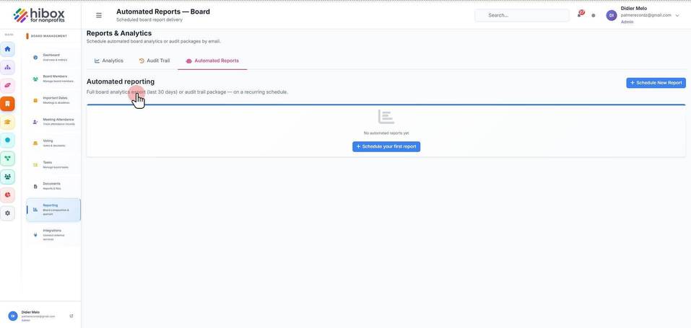Screen dimensions: 691x328
Task: Go to Dashboard in the board sidebar
Action: [x=53, y=57]
